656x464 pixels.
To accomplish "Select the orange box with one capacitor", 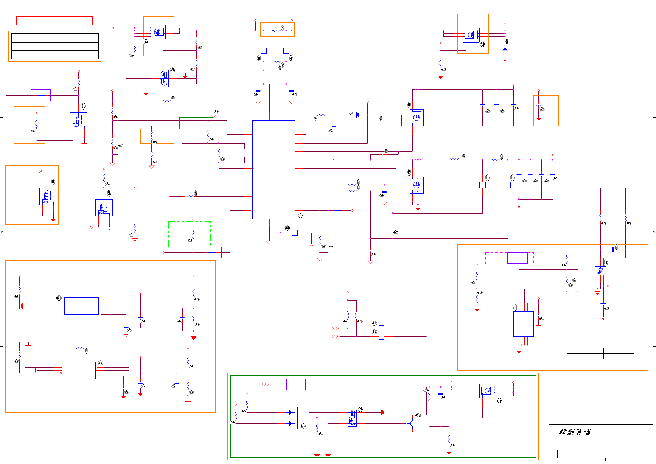I will 545,111.
